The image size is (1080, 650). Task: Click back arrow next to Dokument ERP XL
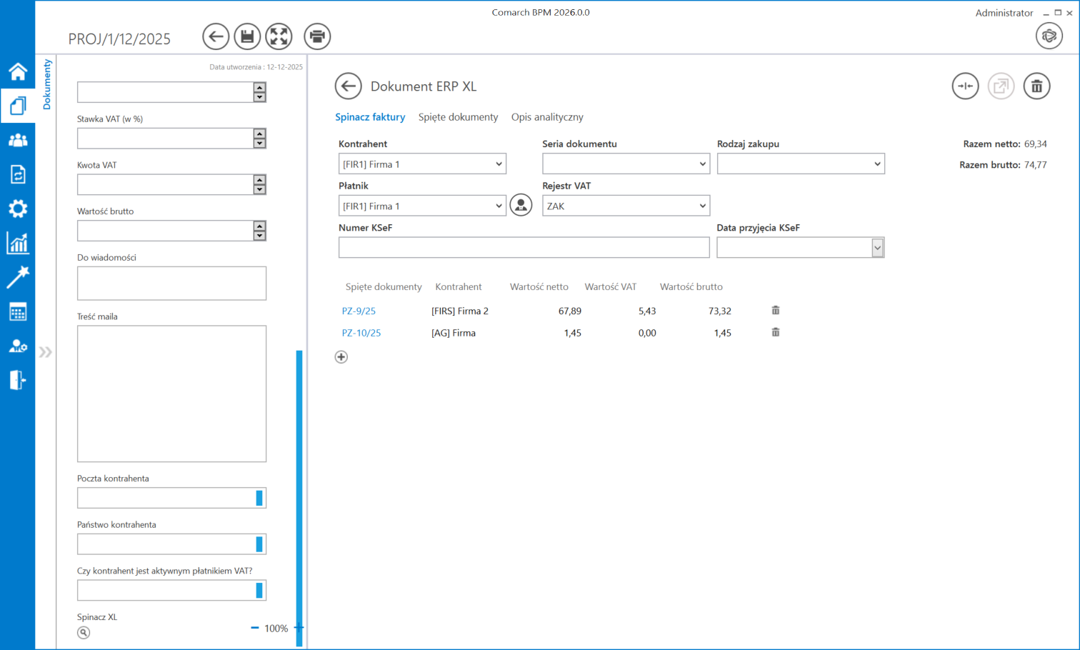tap(348, 86)
